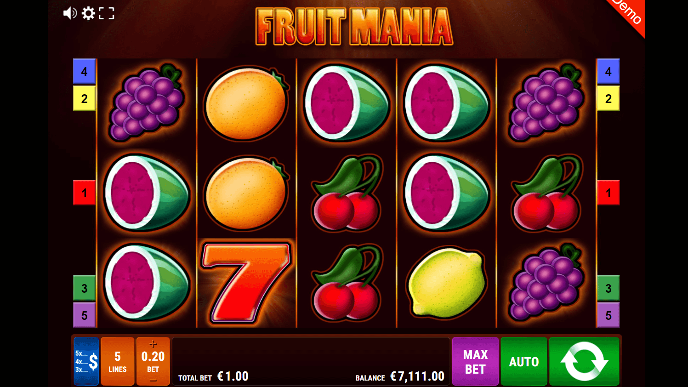Click the lemon symbol on reel four

pyautogui.click(x=446, y=283)
